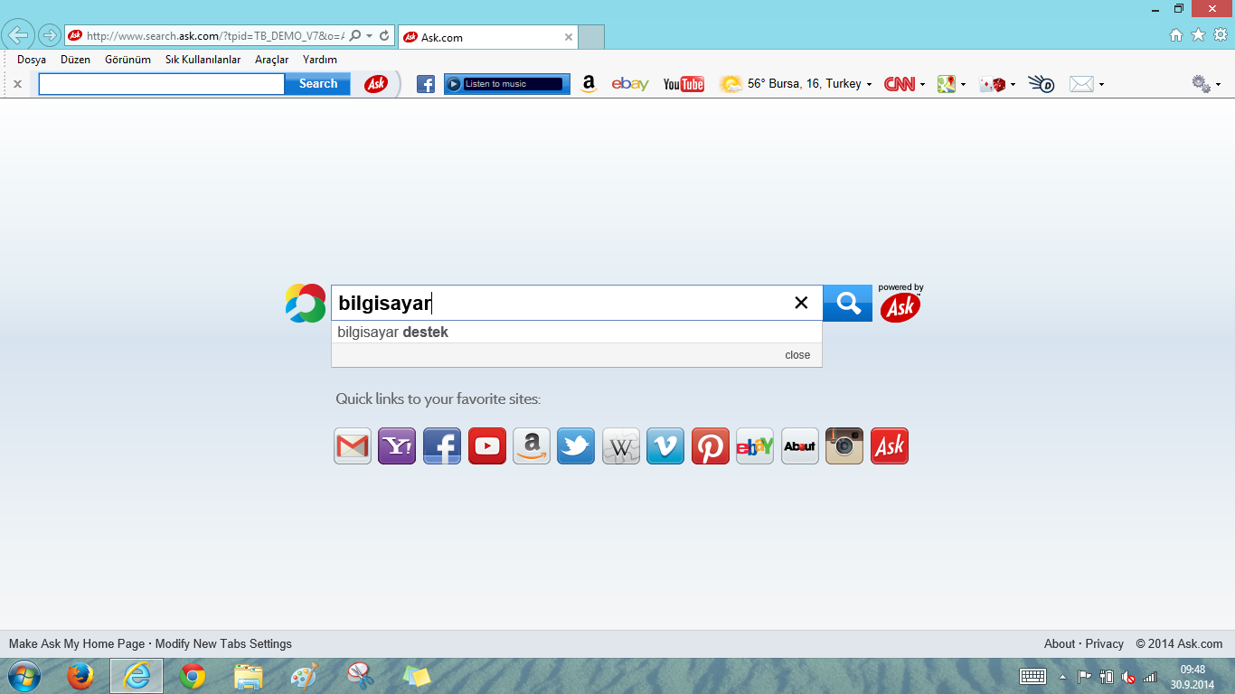Viewport: 1235px width, 694px height.
Task: Open IE favorites star
Action: (1198, 35)
